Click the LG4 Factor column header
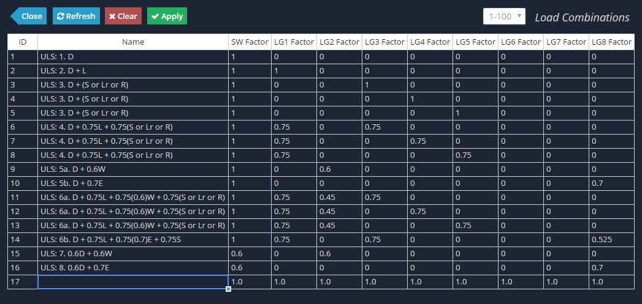 point(430,42)
